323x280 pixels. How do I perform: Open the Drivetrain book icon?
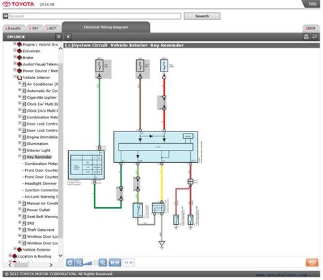[20, 51]
